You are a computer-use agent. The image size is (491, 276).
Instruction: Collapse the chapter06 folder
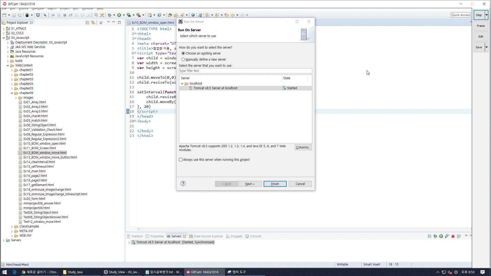pos(12,93)
